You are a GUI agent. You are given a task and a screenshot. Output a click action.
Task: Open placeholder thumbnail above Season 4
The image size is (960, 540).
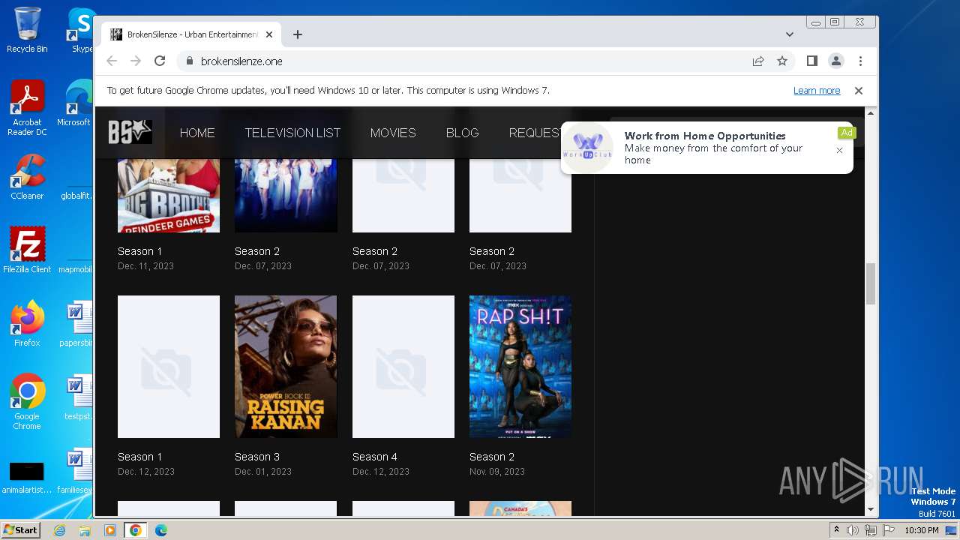tap(403, 367)
